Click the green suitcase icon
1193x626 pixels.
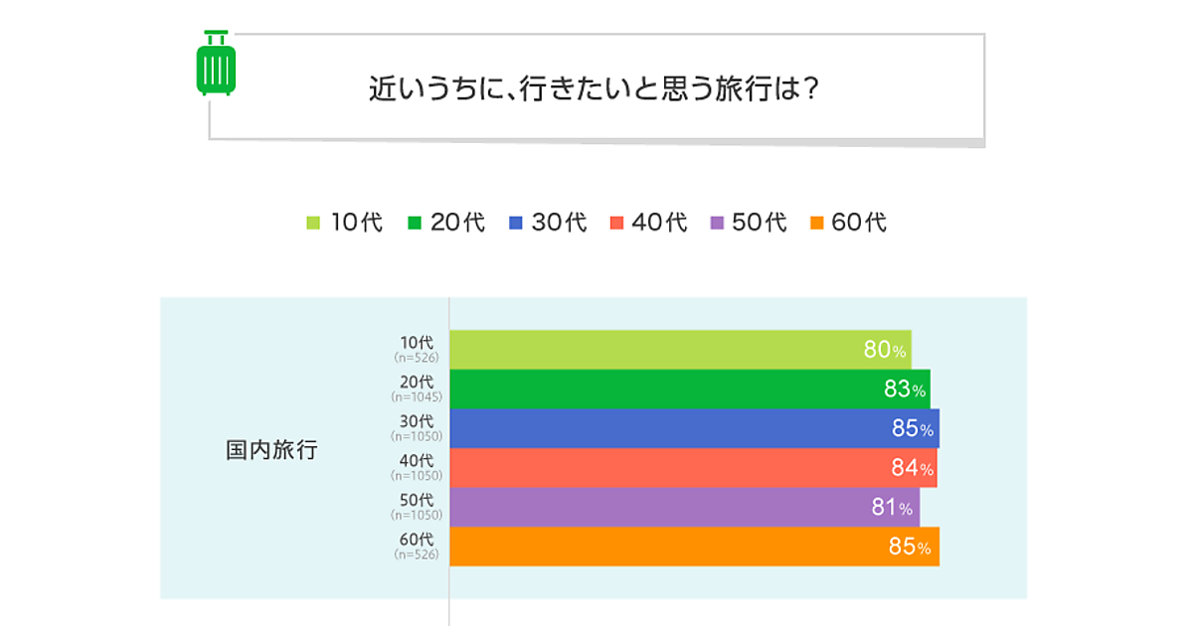click(x=216, y=64)
